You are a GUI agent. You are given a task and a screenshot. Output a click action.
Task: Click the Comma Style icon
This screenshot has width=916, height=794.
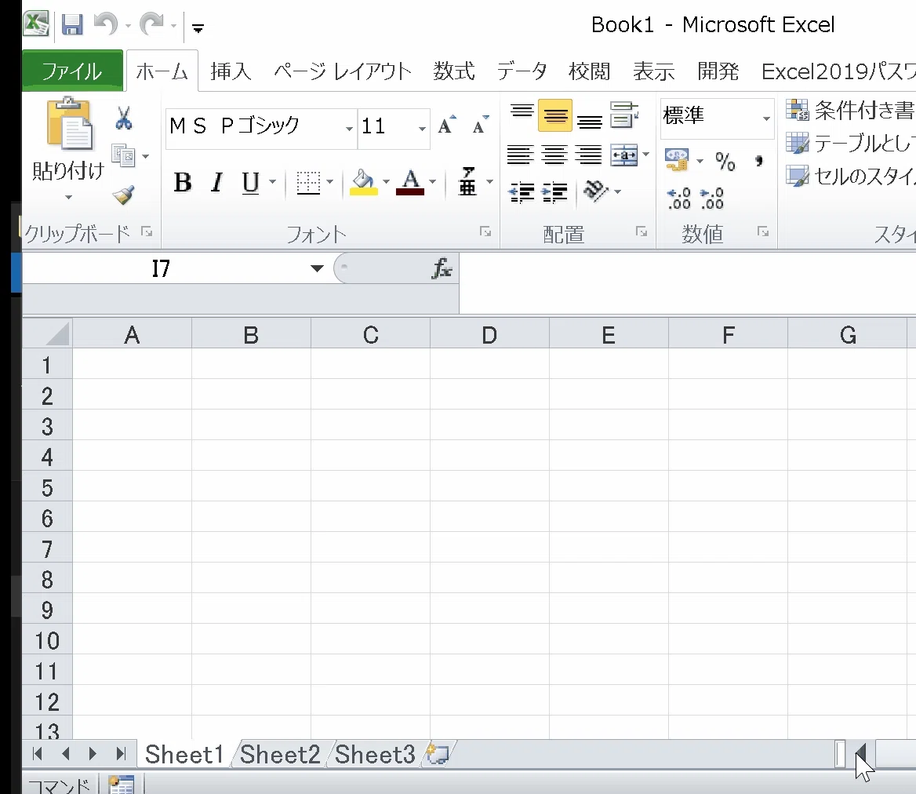pyautogui.click(x=759, y=161)
